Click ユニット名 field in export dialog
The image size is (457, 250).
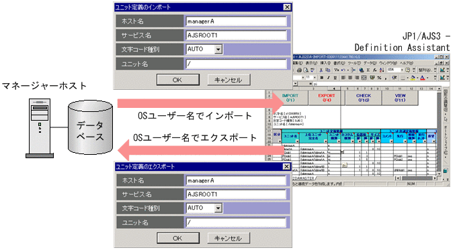click(x=236, y=223)
